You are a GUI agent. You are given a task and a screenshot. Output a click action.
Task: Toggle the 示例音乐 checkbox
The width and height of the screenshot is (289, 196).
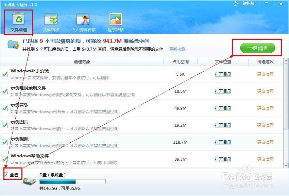coord(5,108)
